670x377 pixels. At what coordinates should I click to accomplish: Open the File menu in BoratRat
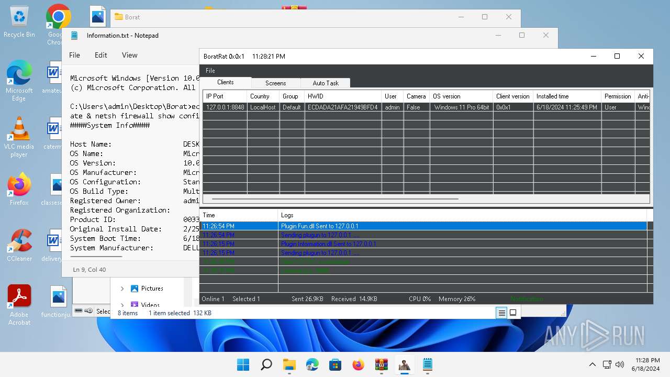point(210,71)
